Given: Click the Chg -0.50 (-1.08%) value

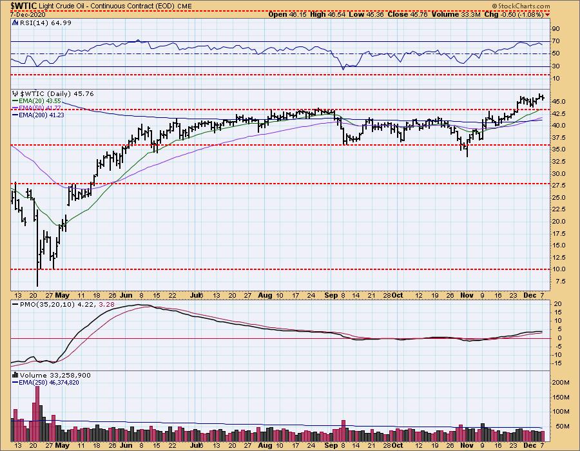Looking at the screenshot, I should coord(514,14).
